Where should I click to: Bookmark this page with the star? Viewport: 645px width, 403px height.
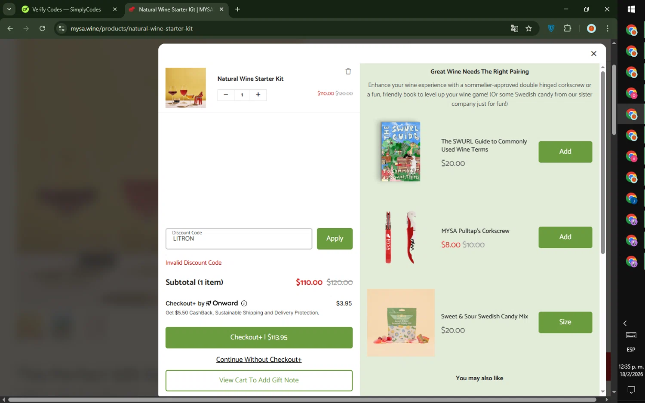[529, 28]
